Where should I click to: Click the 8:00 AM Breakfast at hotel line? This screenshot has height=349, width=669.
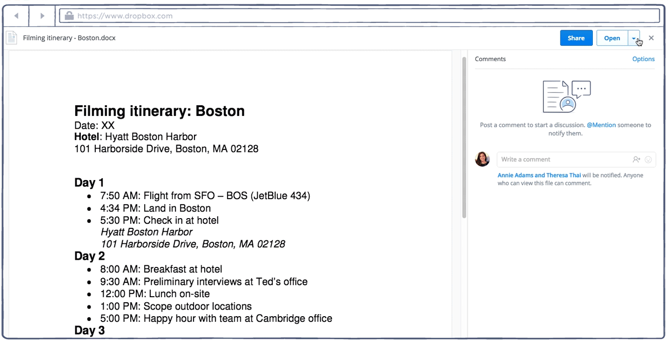coord(161,269)
